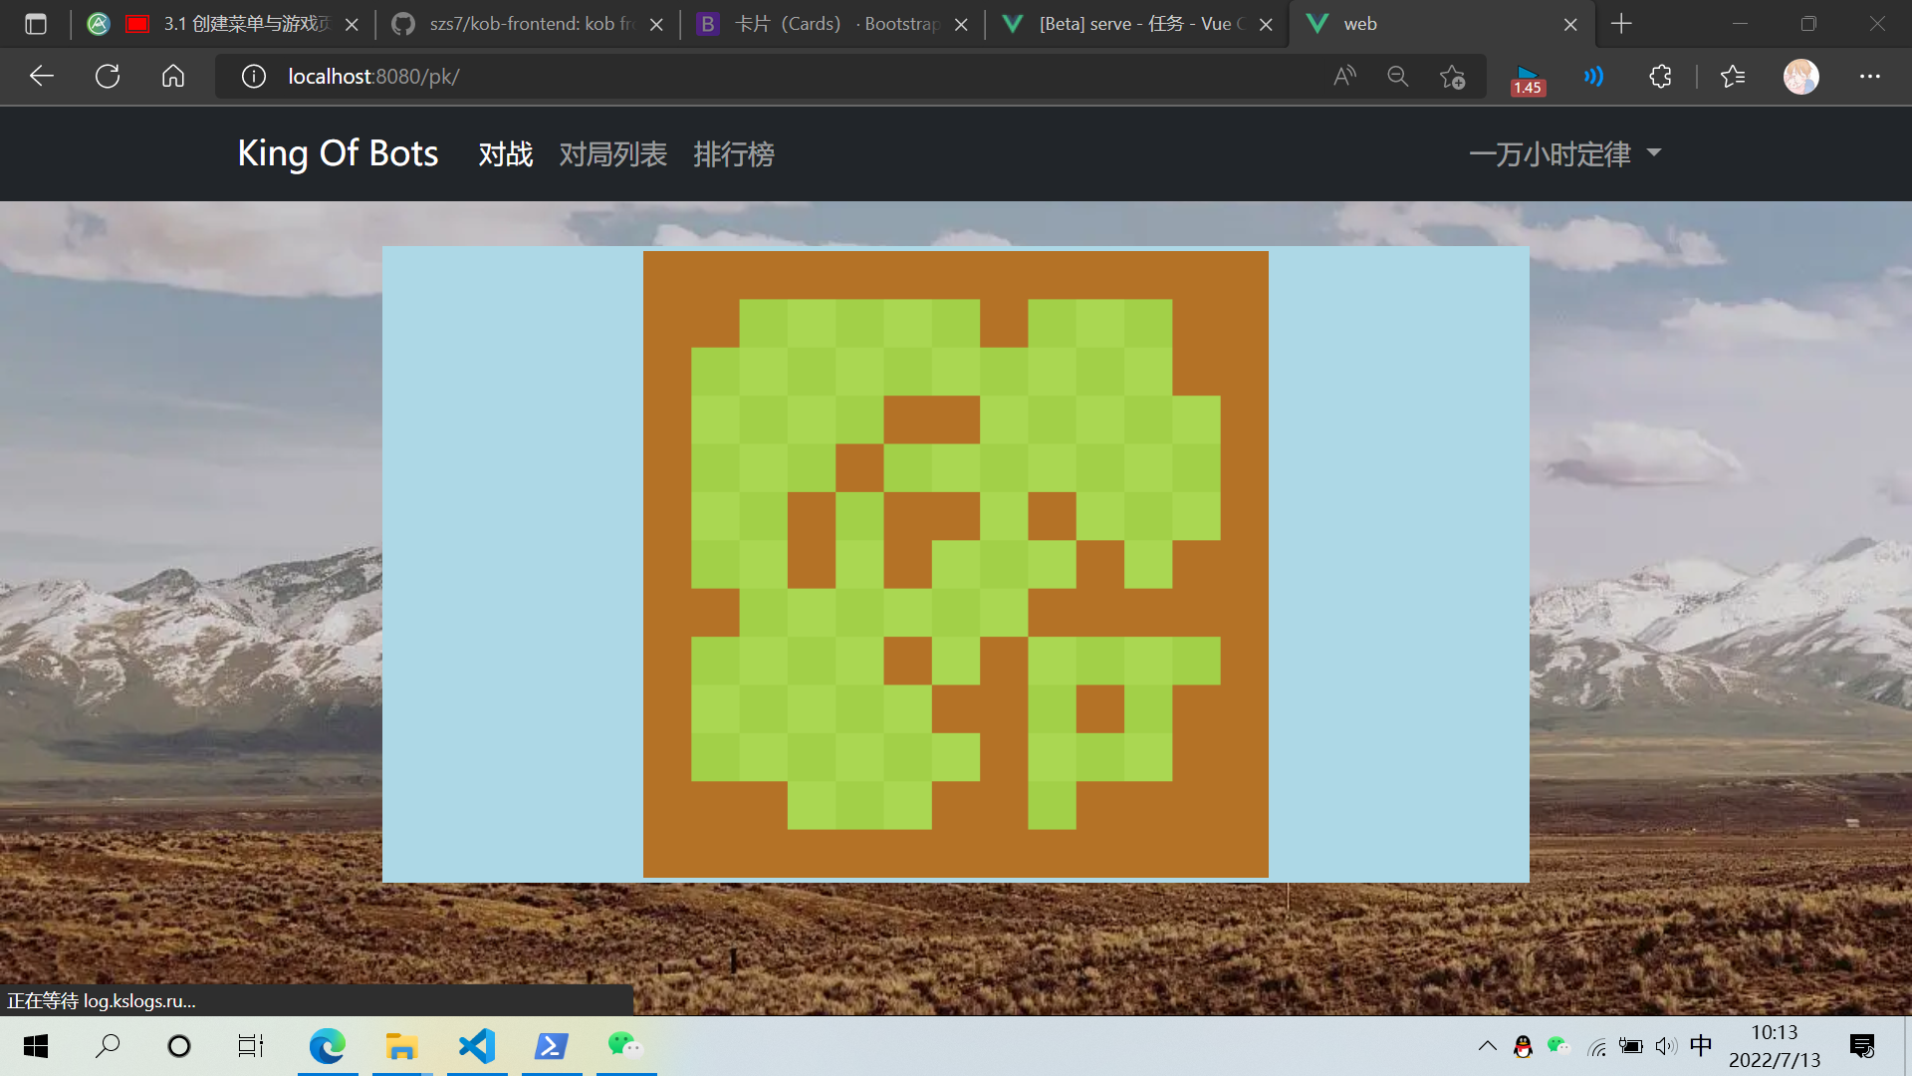Click the game map canvas

click(956, 564)
